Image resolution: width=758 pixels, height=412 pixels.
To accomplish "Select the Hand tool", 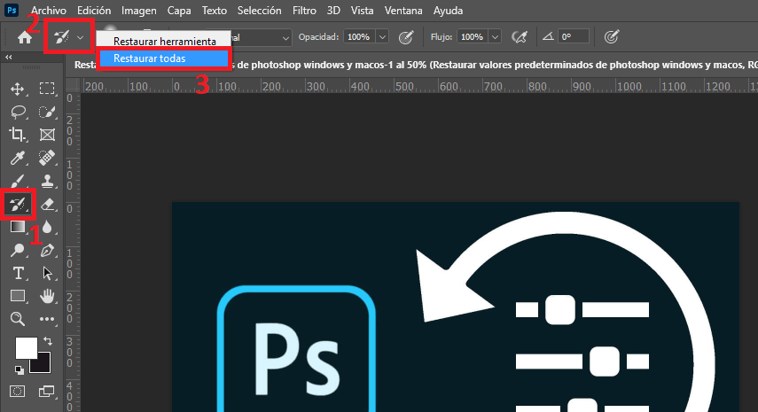I will 47,296.
